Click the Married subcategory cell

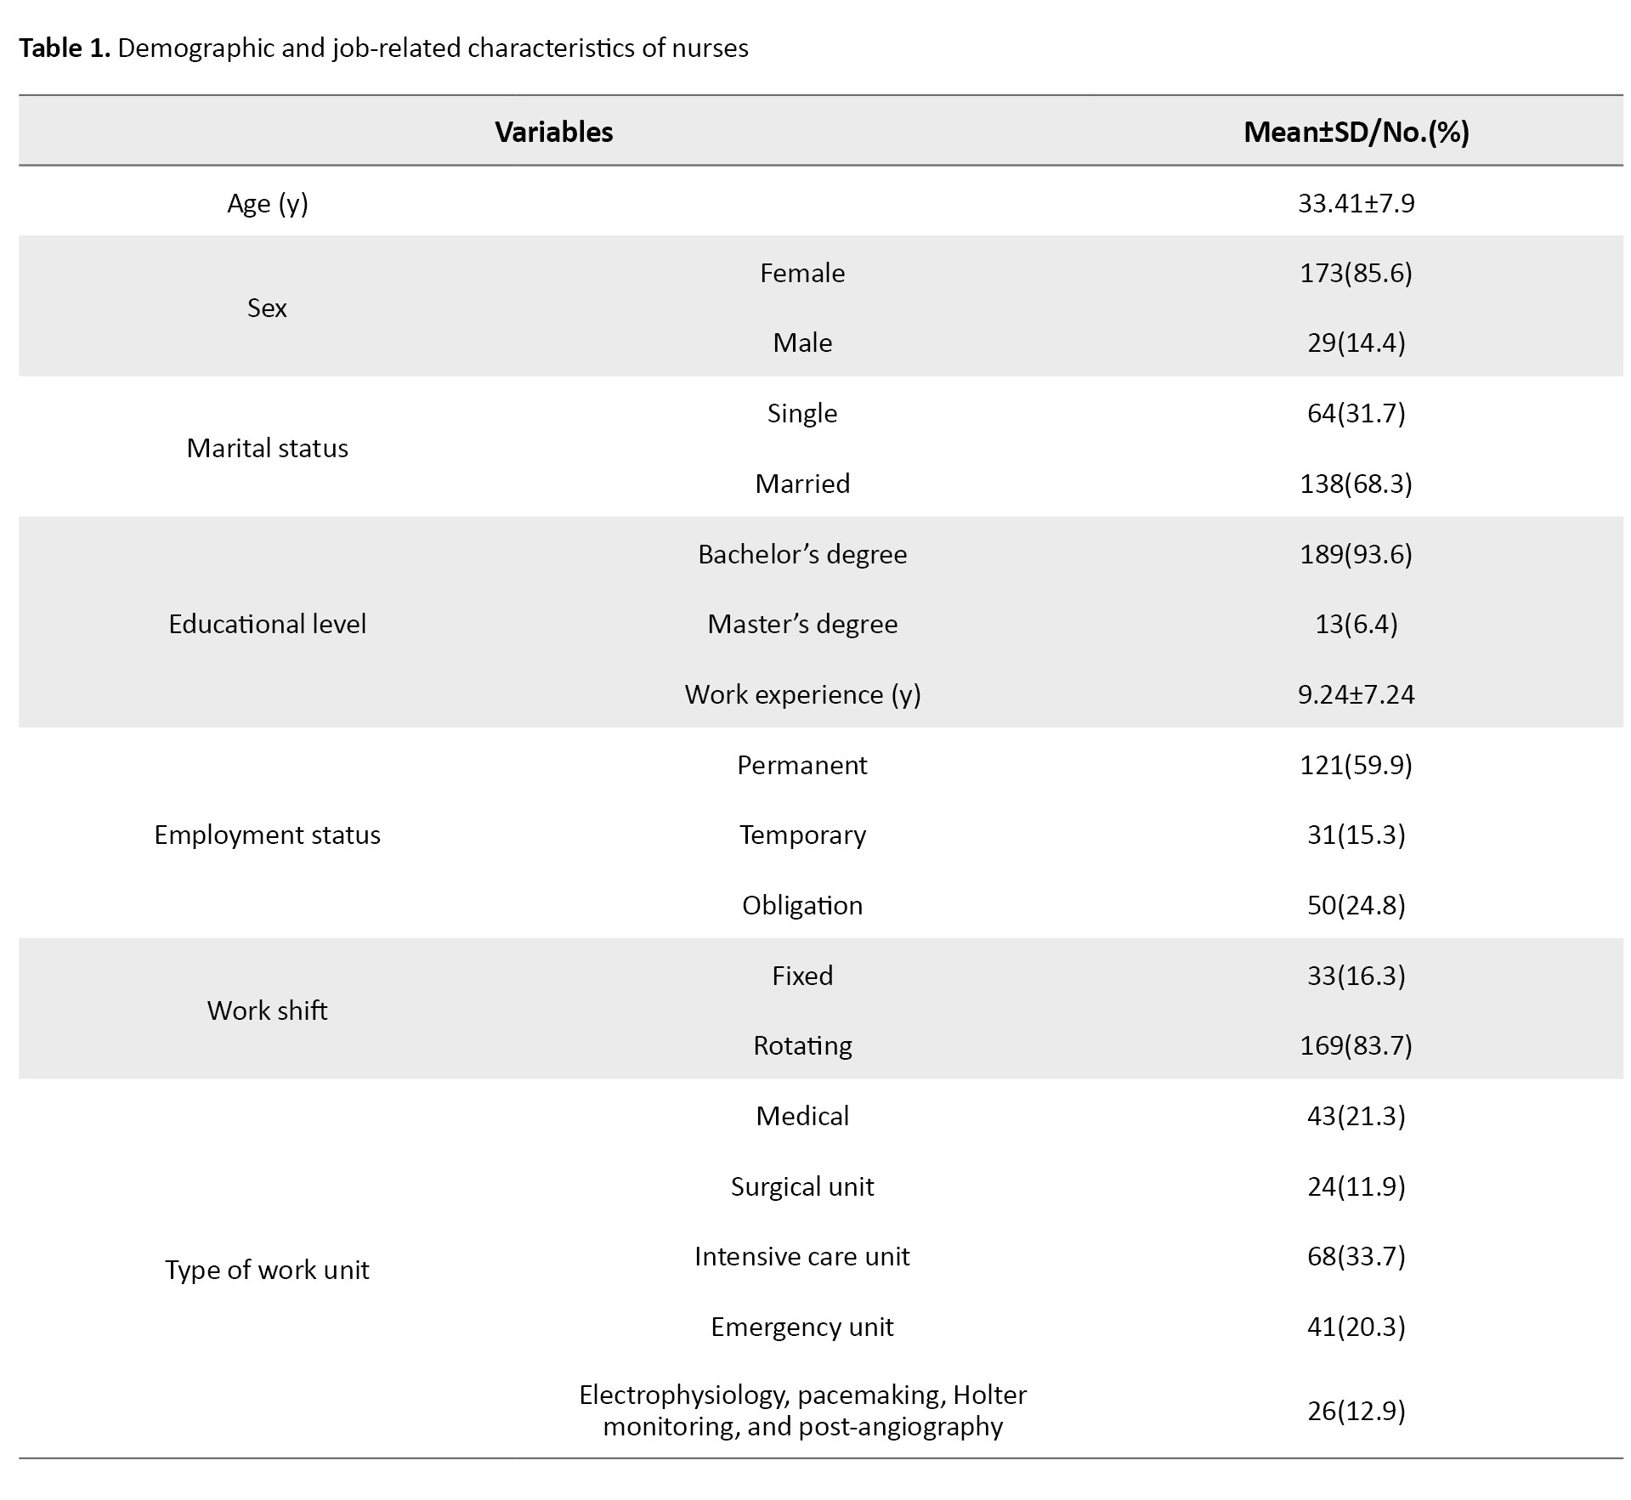802,484
